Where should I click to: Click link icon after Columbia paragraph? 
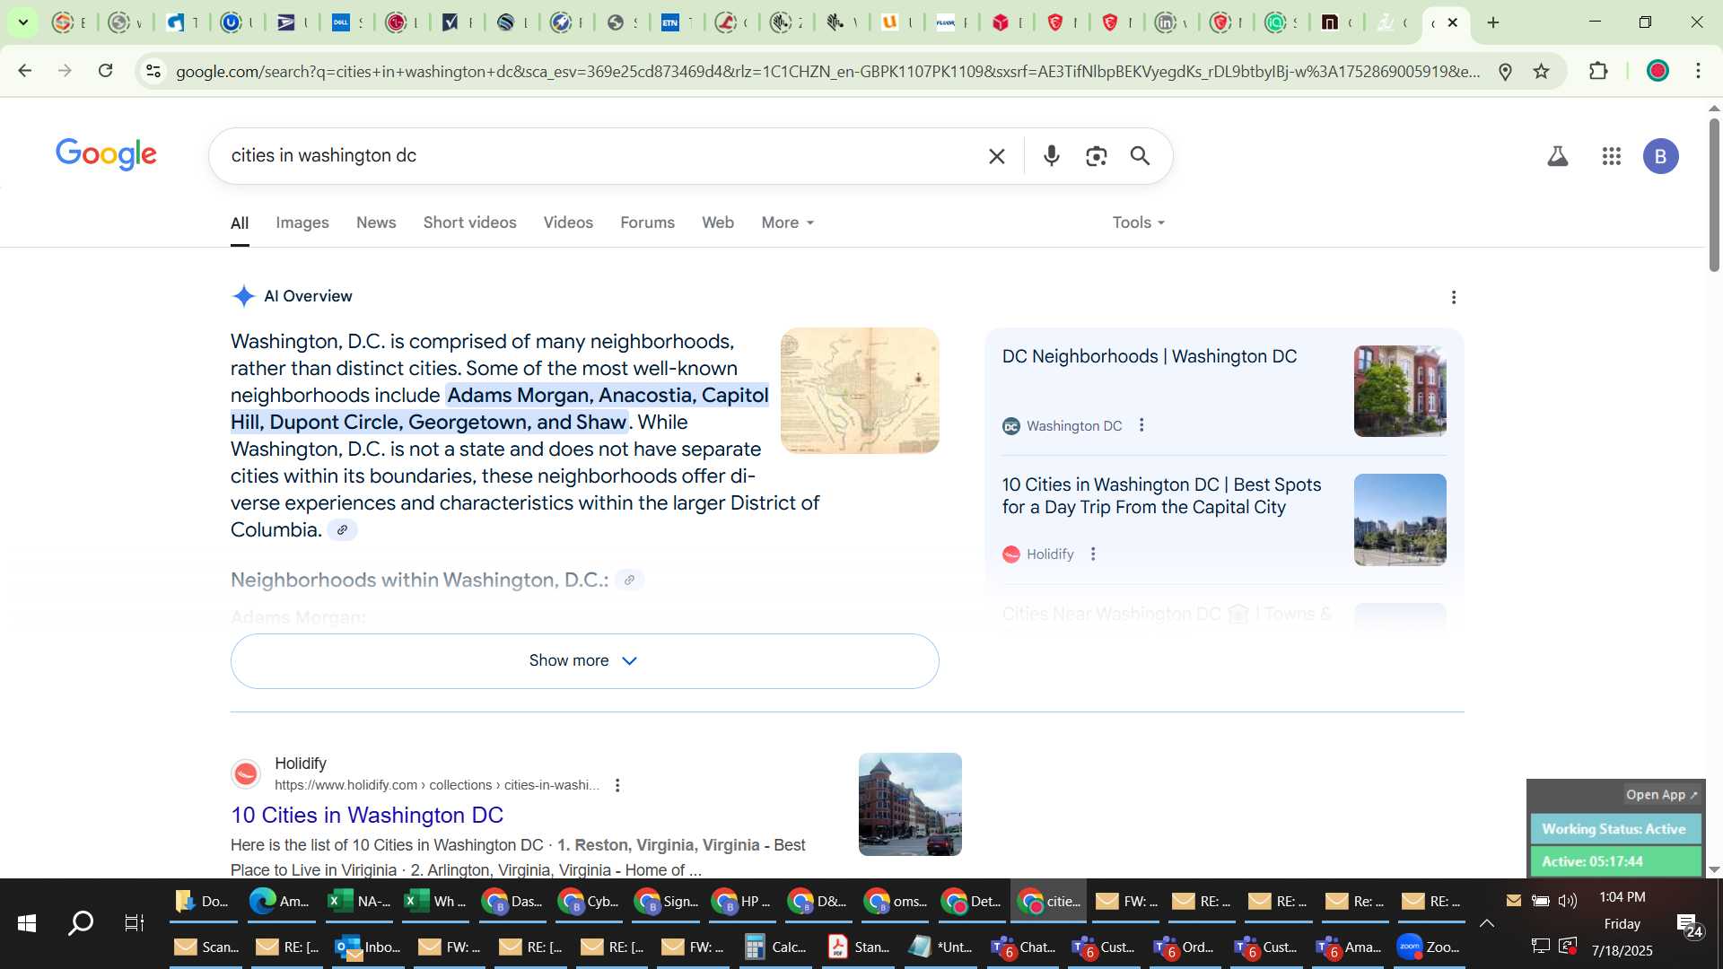tap(342, 530)
